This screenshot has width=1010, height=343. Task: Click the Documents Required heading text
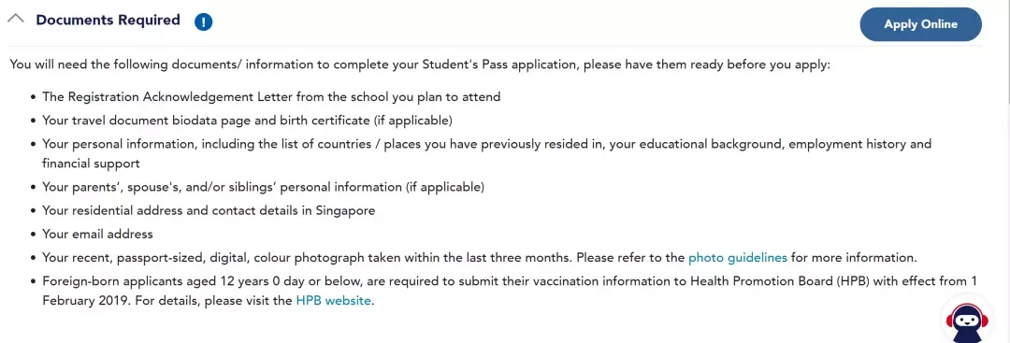(x=108, y=21)
